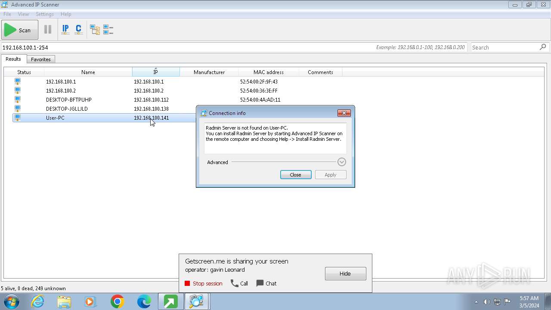
Task: Switch to the Results tab
Action: tap(13, 59)
